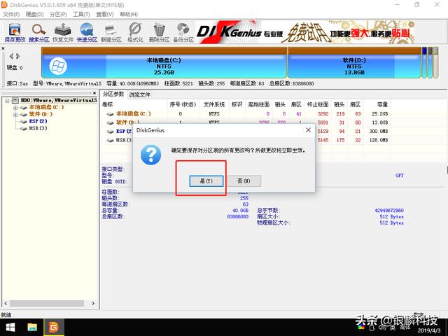
Task: Open File Explorer from the taskbar
Action: pos(32,328)
